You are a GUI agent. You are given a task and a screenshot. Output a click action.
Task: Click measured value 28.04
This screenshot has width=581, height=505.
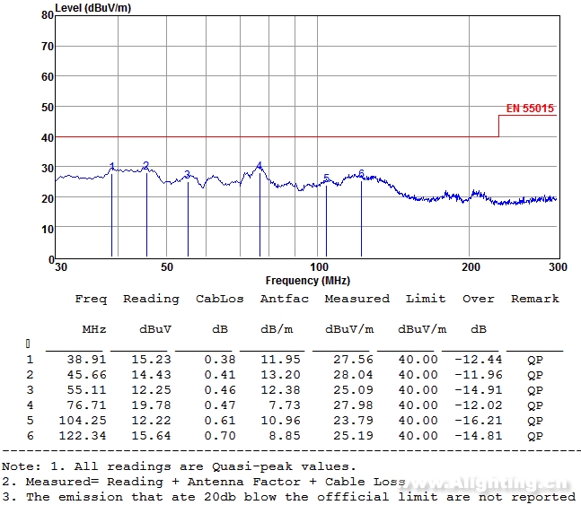[x=353, y=375]
